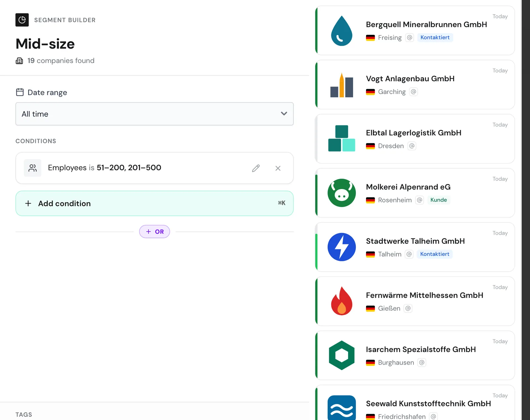This screenshot has height=420, width=530.
Task: Add an OR condition group
Action: pos(154,231)
